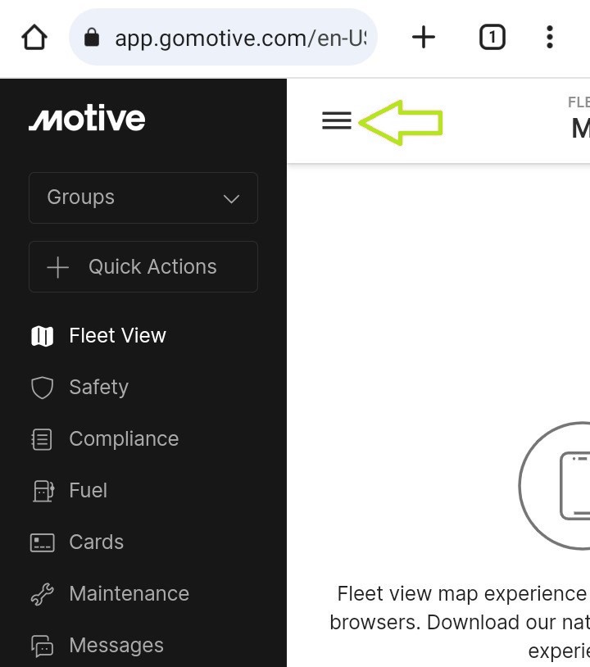Image resolution: width=590 pixels, height=667 pixels.
Task: Click the Safety shield icon
Action: pyautogui.click(x=42, y=388)
